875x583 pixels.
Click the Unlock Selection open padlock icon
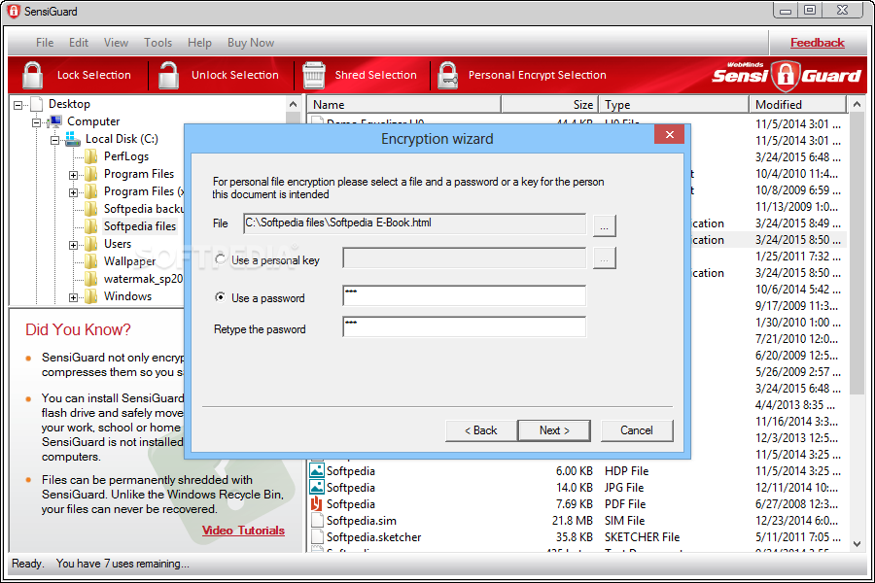pyautogui.click(x=168, y=75)
